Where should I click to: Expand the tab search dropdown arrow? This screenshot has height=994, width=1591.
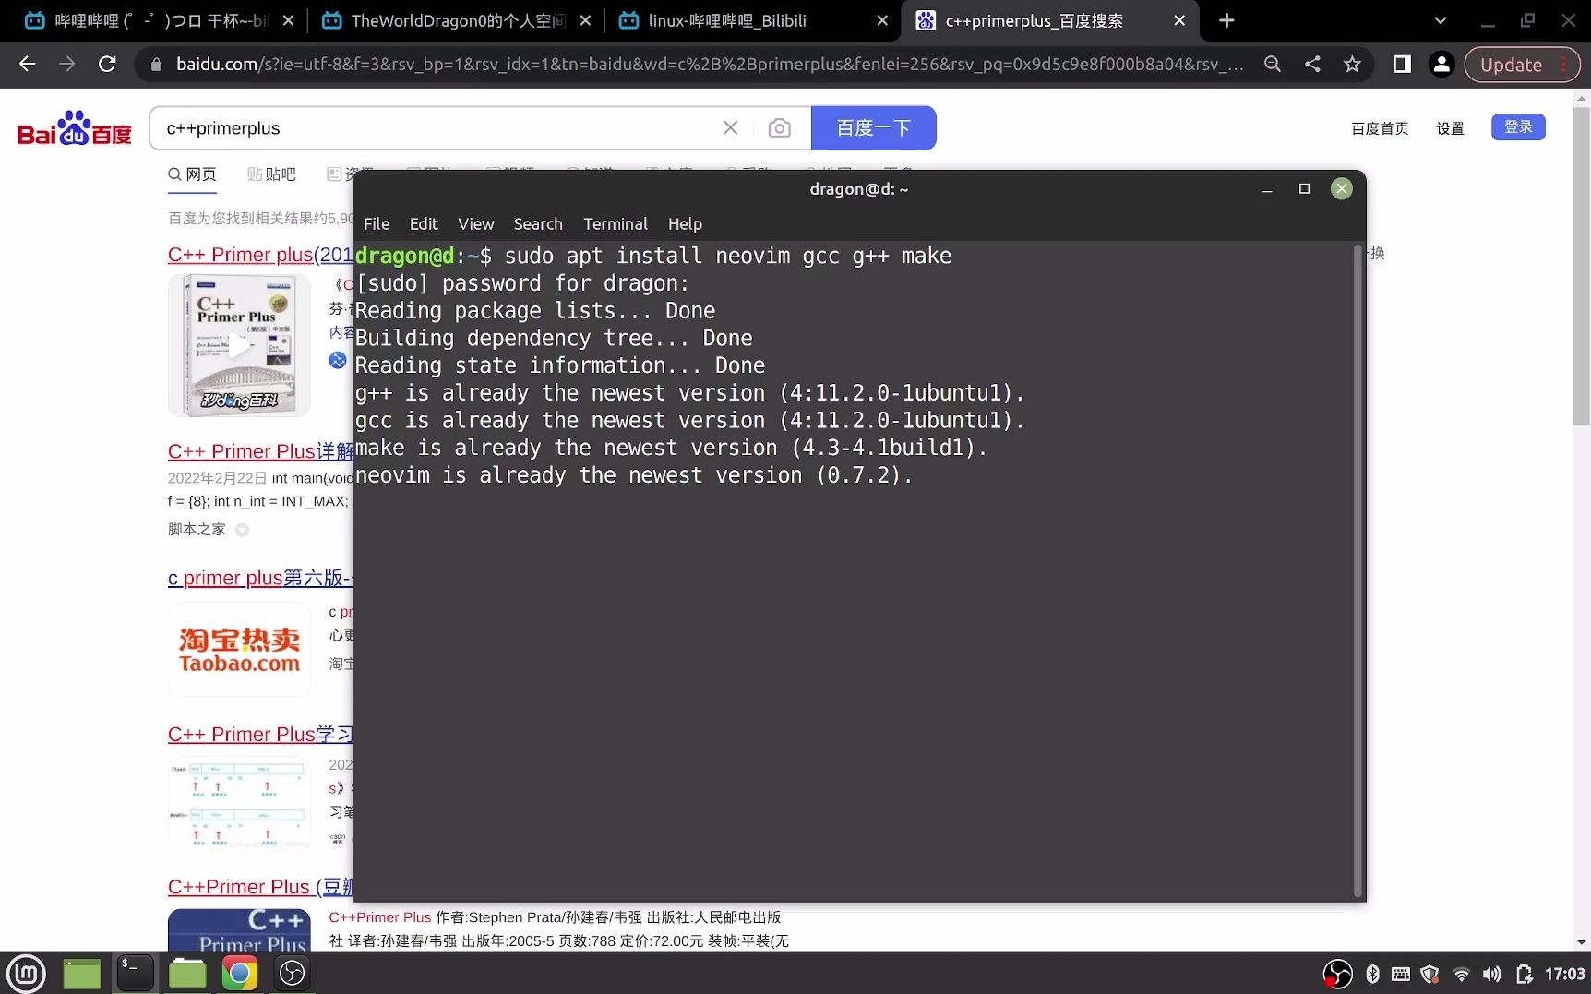coord(1441,20)
